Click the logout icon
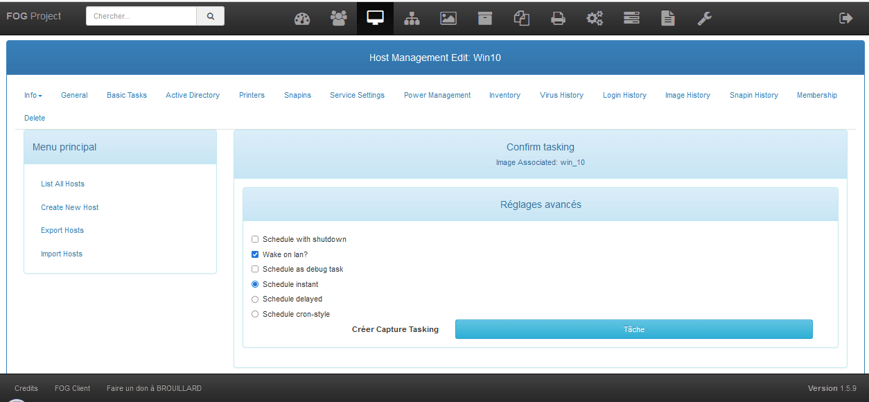Viewport: 869px width, 402px height. click(845, 19)
